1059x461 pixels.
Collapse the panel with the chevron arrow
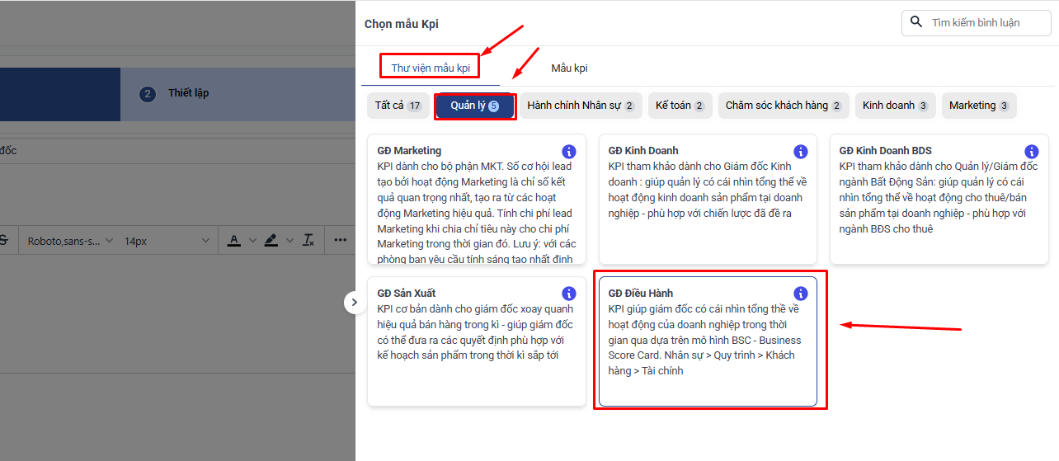(355, 303)
